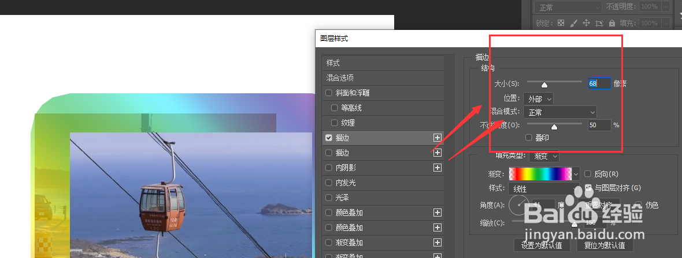Click the angle dial for gradient direction
The height and width of the screenshot is (258, 682).
(518, 205)
